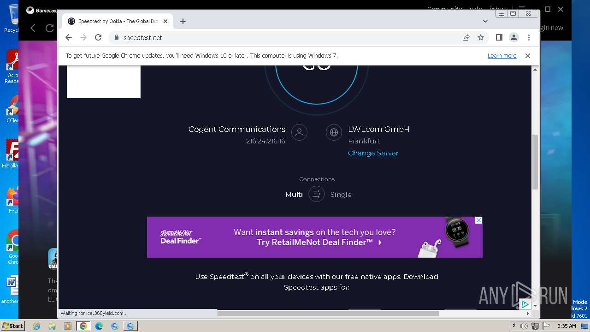590x332 pixels.
Task: Open a new Chrome tab
Action: tap(183, 21)
